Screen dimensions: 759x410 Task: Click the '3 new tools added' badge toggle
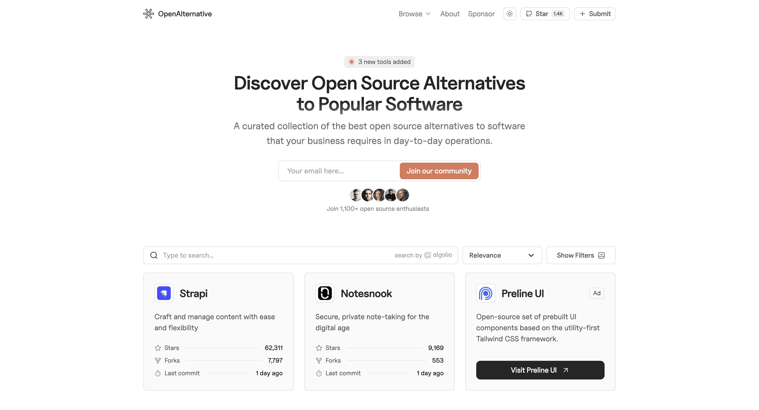click(379, 62)
